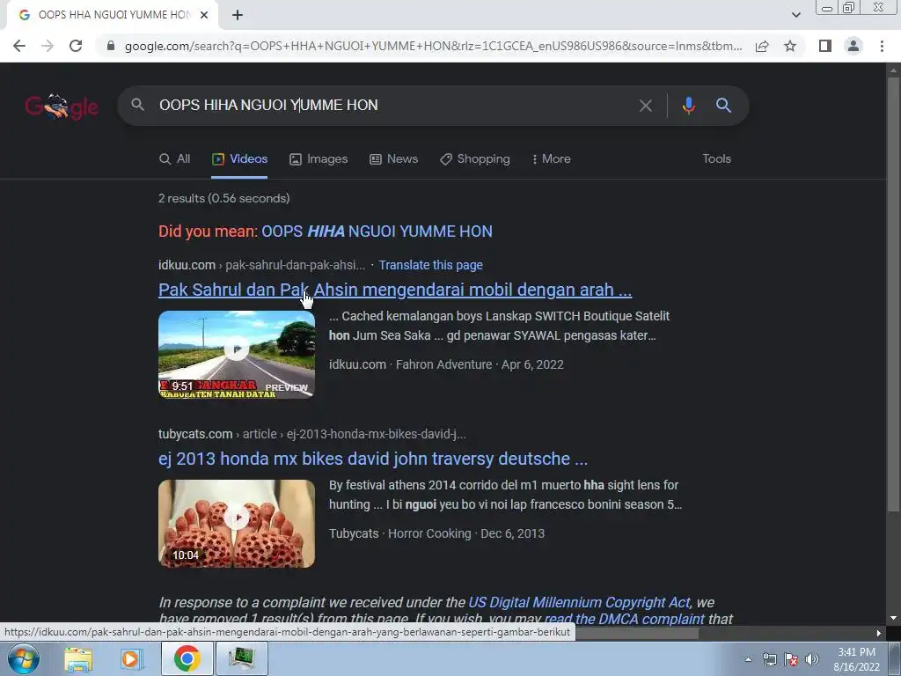Open Pak Sahrul dan Pak Ahsin result
The height and width of the screenshot is (676, 901).
pos(395,290)
